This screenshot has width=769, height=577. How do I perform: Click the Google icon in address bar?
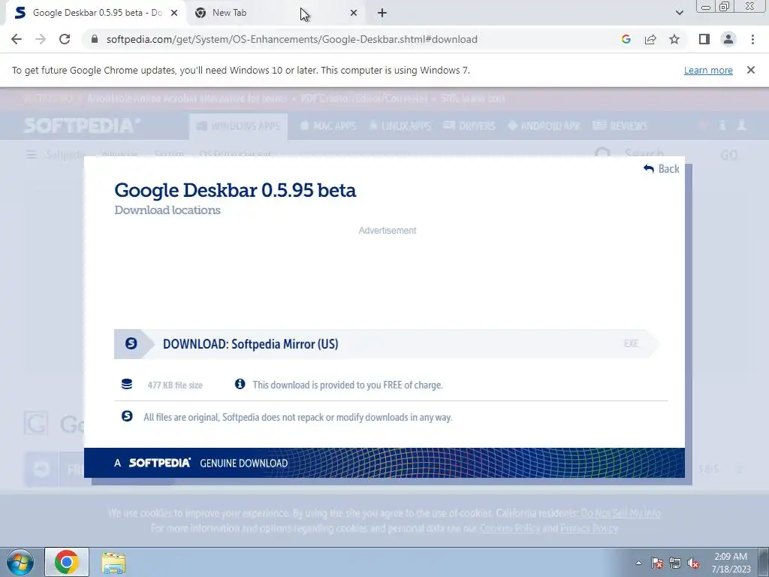(626, 39)
